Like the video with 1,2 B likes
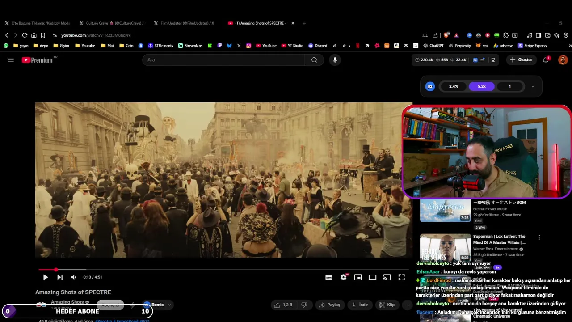The height and width of the screenshot is (322, 572). (283, 305)
